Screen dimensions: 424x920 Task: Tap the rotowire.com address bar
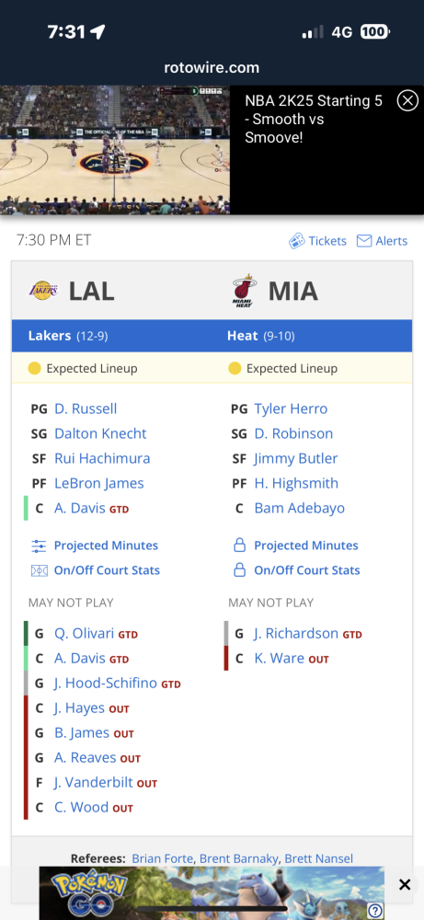coord(212,68)
